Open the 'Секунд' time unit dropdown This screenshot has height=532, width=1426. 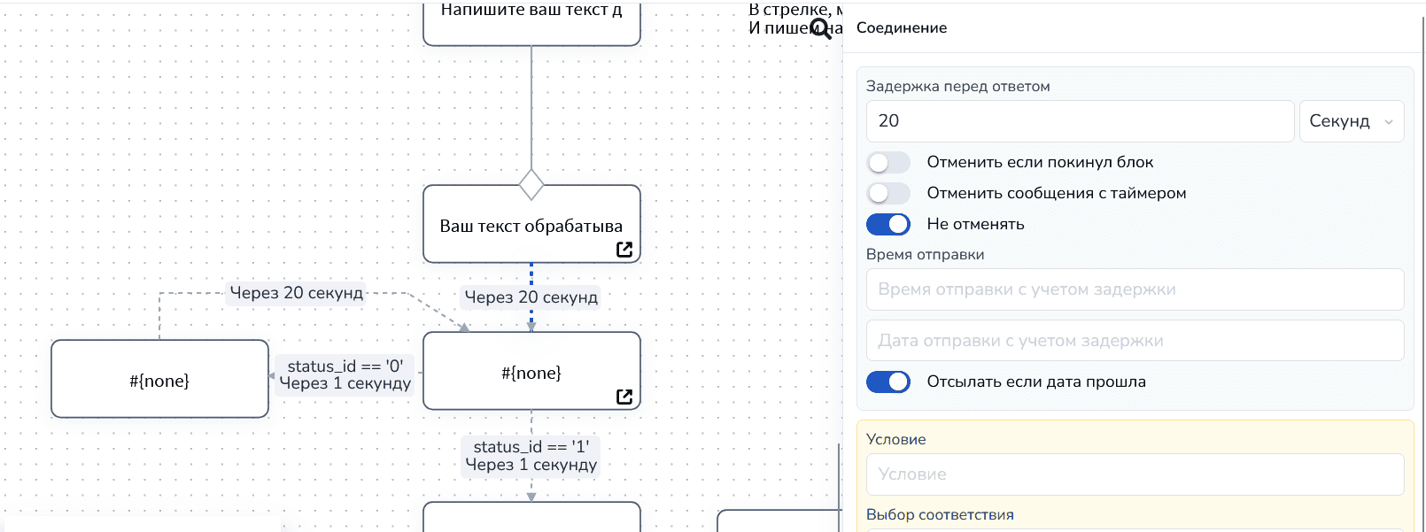pyautogui.click(x=1351, y=121)
